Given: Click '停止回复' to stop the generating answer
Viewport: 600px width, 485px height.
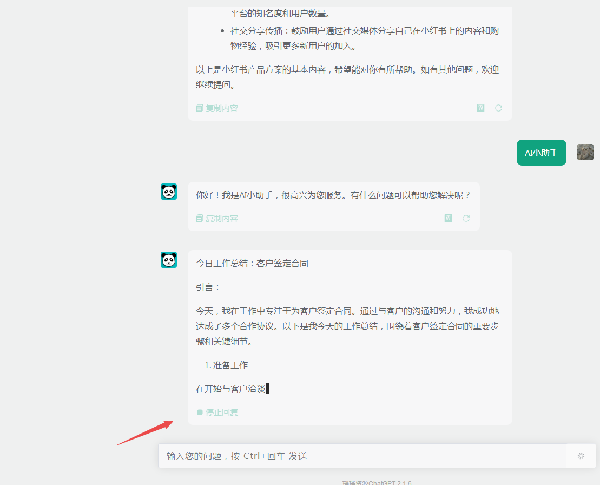Looking at the screenshot, I should [x=217, y=412].
